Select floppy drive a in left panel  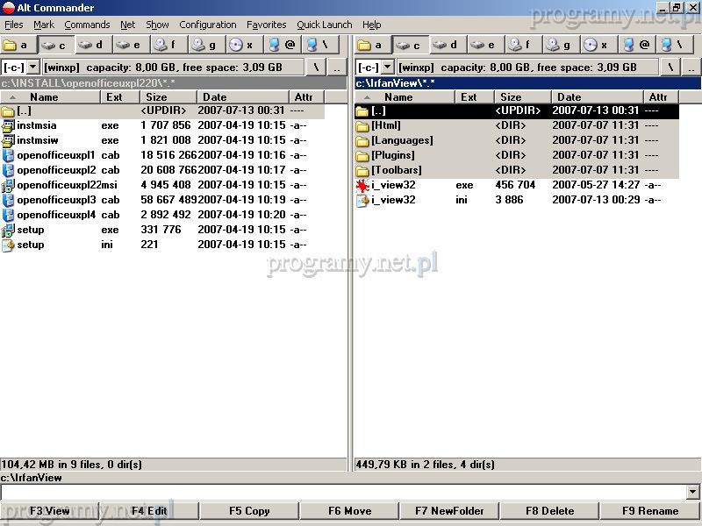pyautogui.click(x=18, y=45)
